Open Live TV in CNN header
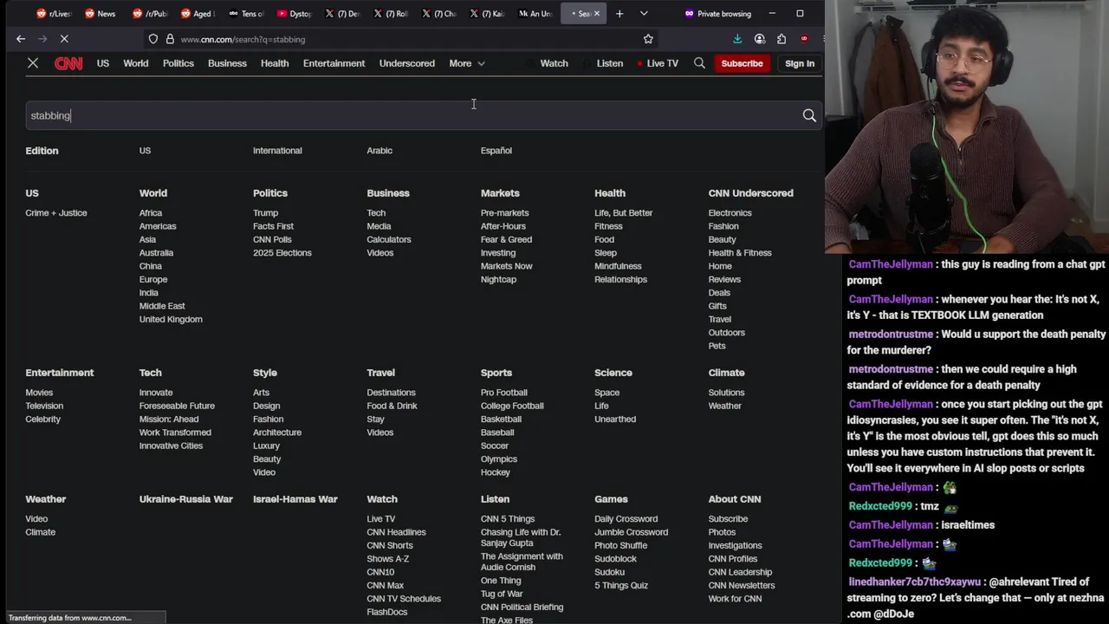The width and height of the screenshot is (1109, 624). pyautogui.click(x=658, y=63)
